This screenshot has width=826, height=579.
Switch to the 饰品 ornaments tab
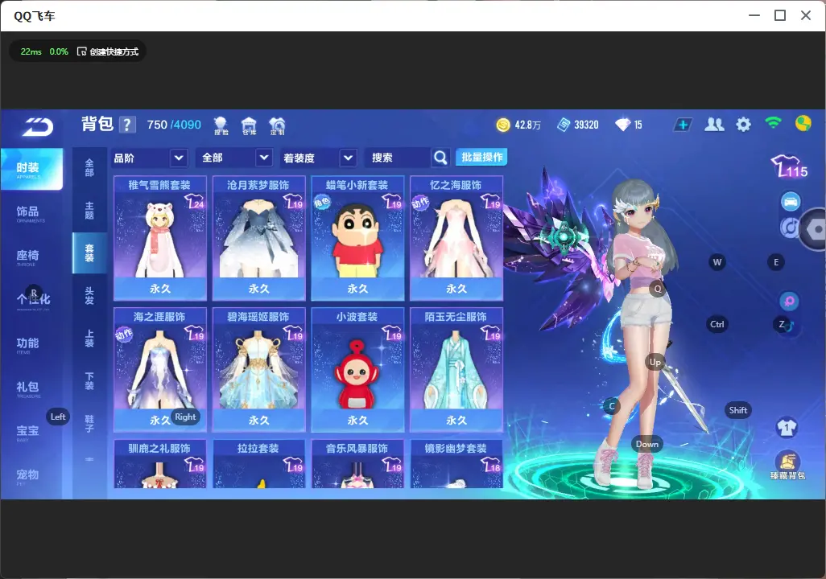pos(31,212)
